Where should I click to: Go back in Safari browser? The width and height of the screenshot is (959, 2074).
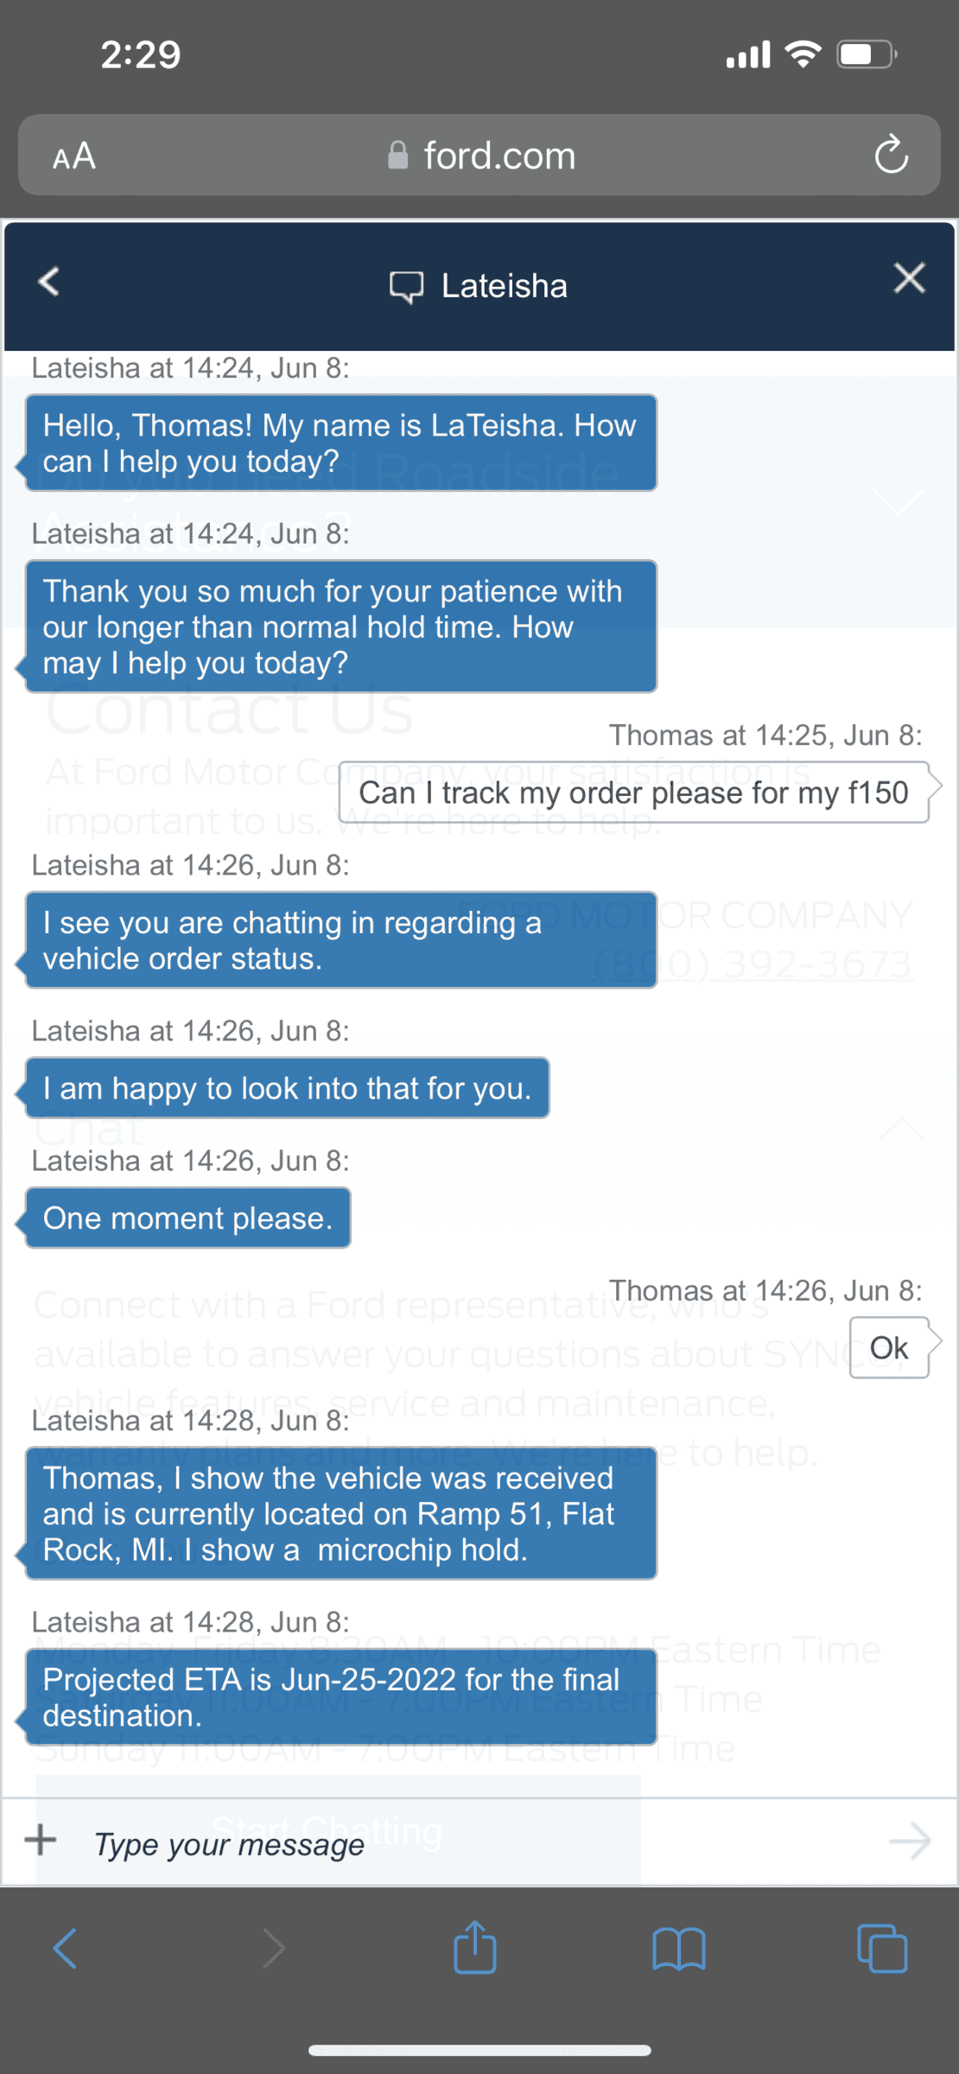(66, 1950)
